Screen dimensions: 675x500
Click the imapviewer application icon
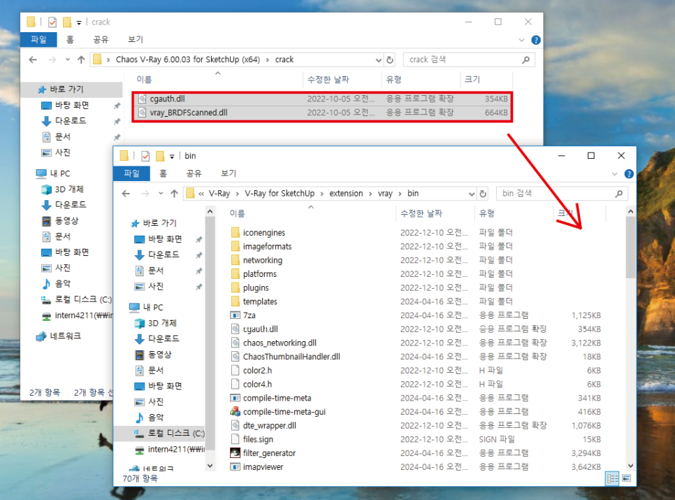pos(235,467)
